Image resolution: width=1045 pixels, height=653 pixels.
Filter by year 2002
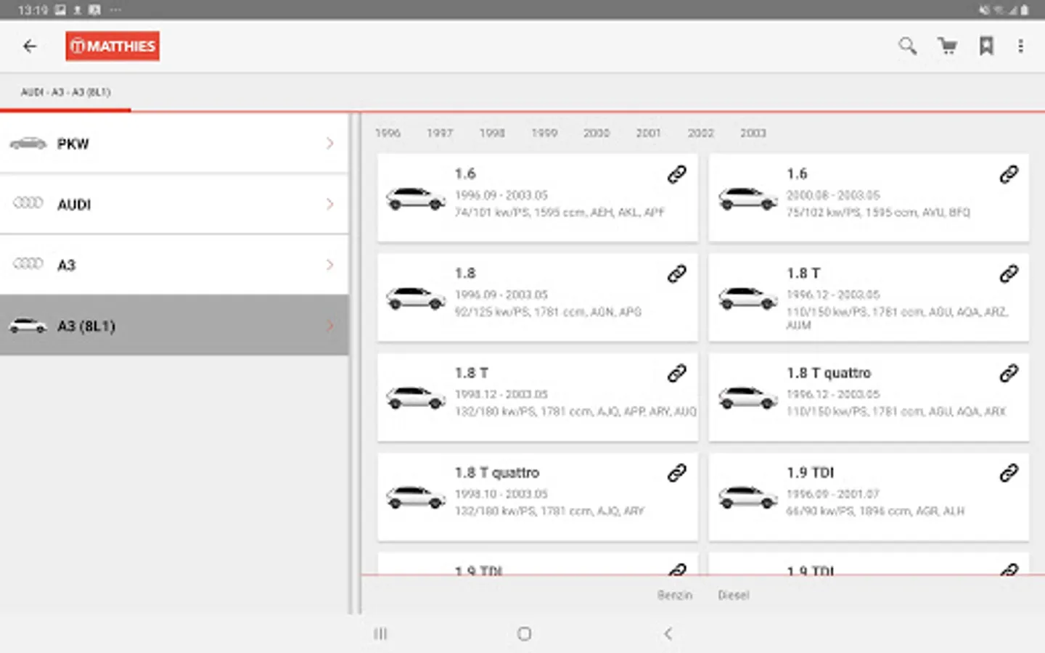point(701,134)
